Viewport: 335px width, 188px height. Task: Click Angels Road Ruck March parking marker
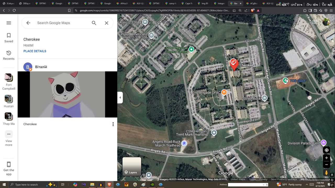pos(184,143)
